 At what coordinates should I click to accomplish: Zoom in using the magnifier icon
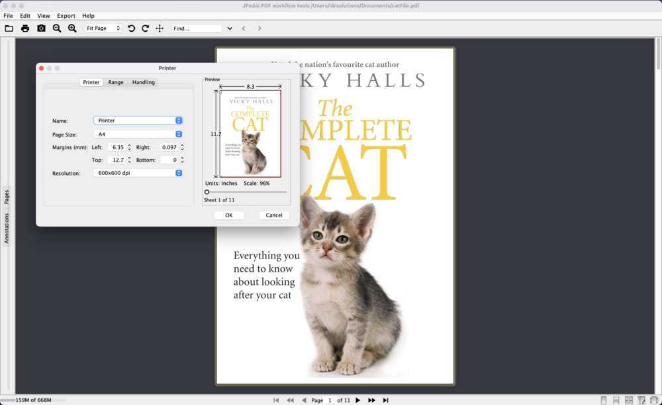(72, 29)
